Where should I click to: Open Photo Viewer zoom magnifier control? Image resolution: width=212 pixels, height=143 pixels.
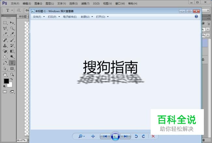82,136
